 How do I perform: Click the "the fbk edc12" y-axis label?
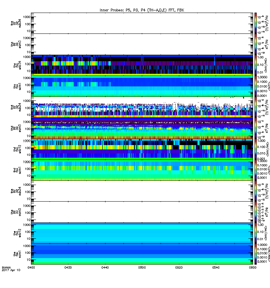tap(17, 233)
